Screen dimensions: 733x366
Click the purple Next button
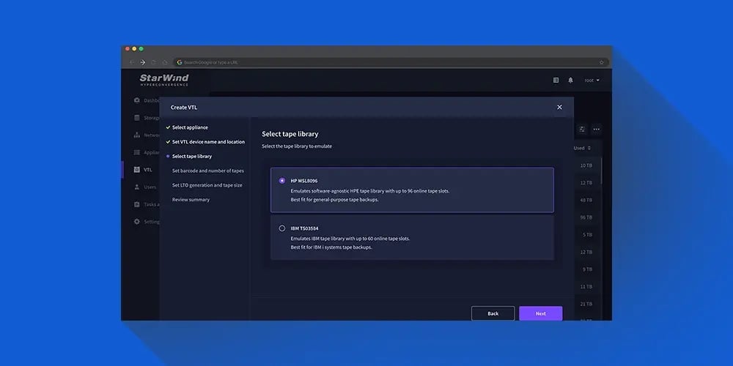540,313
